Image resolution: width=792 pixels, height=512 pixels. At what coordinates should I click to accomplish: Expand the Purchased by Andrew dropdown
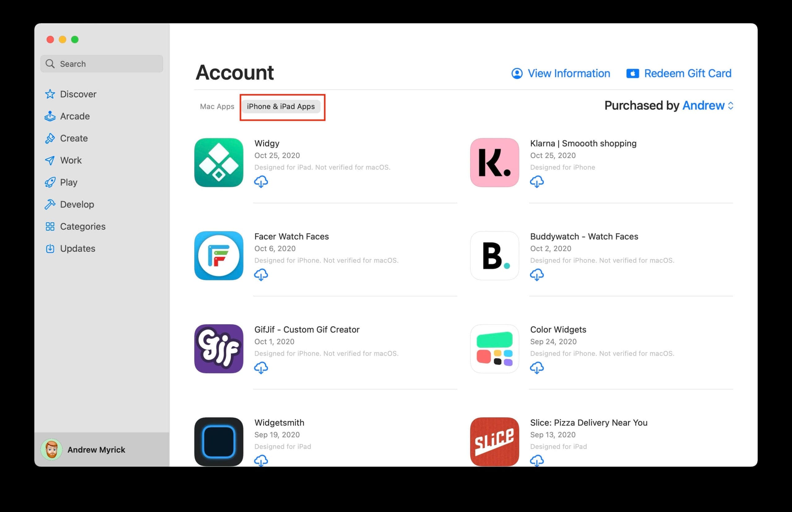(x=708, y=105)
